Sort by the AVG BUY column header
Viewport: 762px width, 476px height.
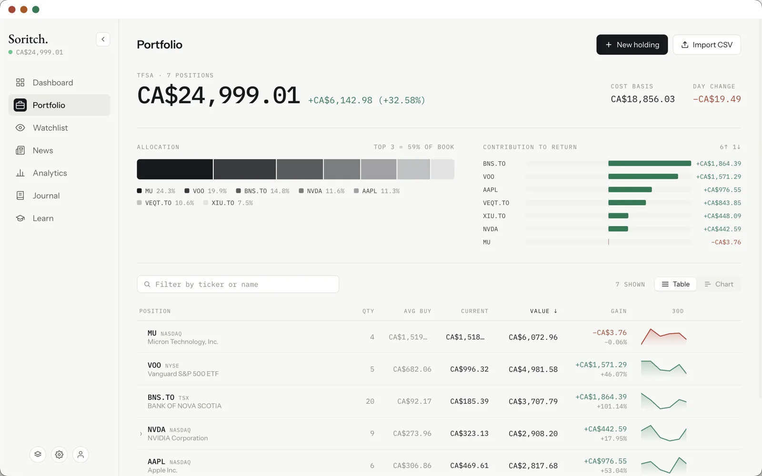tap(417, 311)
